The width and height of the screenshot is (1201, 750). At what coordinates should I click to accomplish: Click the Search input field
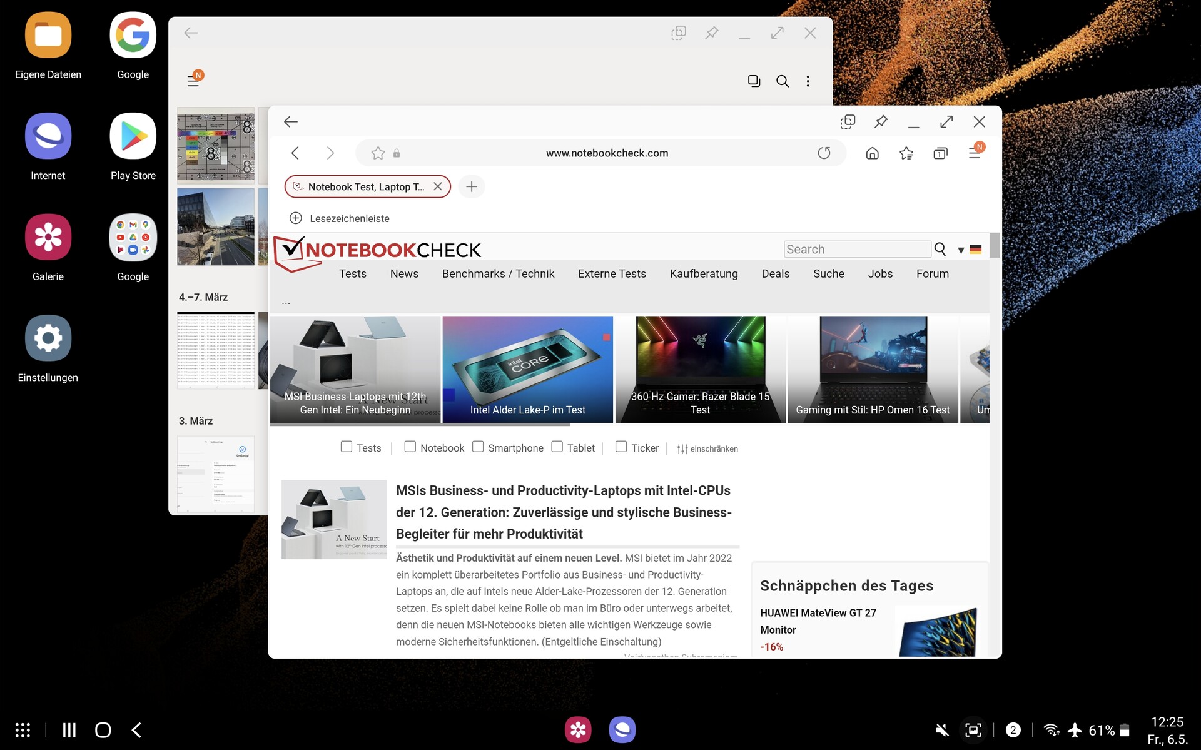tap(857, 249)
